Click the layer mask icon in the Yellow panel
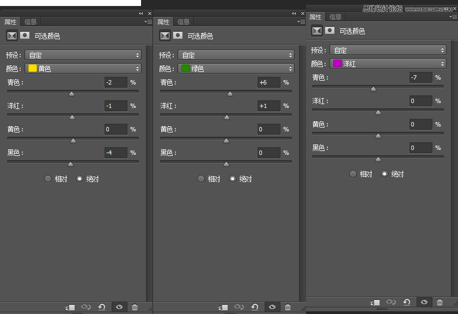The width and height of the screenshot is (458, 314). coord(25,35)
